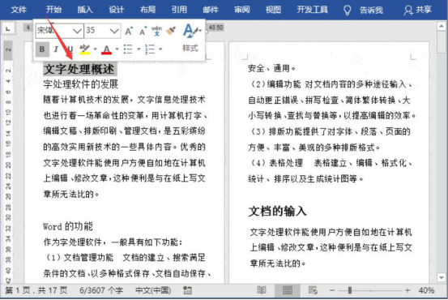Toggle Underline formatting in mini toolbar
The image size is (448, 300).
click(x=70, y=49)
